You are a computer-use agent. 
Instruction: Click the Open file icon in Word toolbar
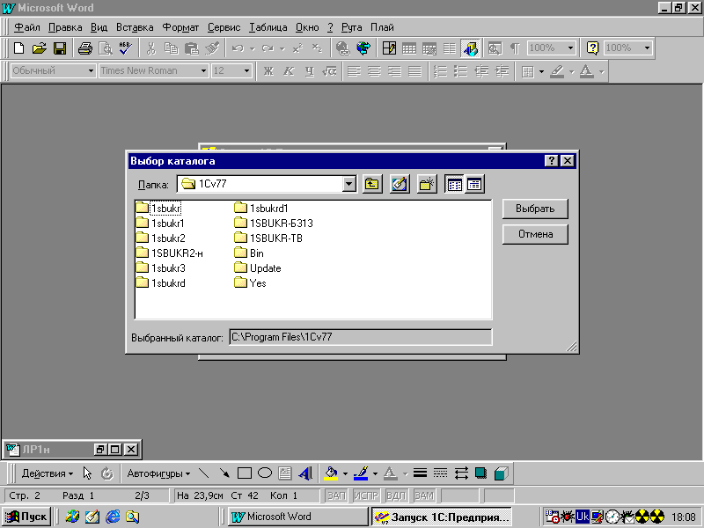(x=40, y=48)
